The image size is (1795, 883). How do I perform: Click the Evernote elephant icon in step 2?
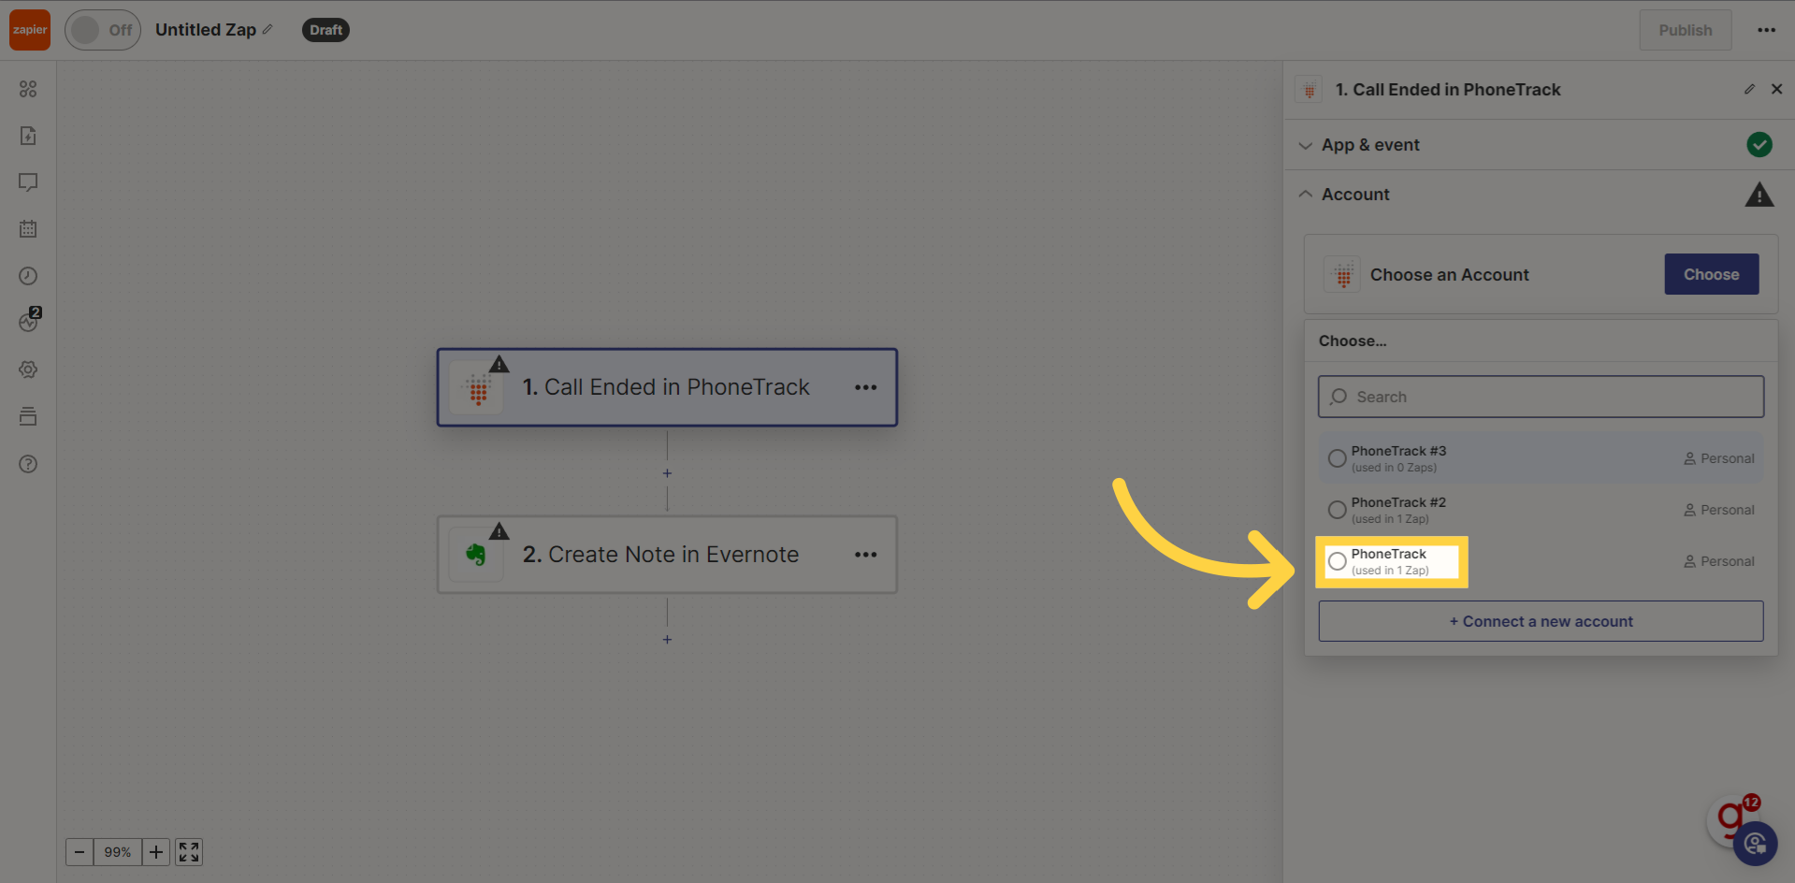point(476,556)
